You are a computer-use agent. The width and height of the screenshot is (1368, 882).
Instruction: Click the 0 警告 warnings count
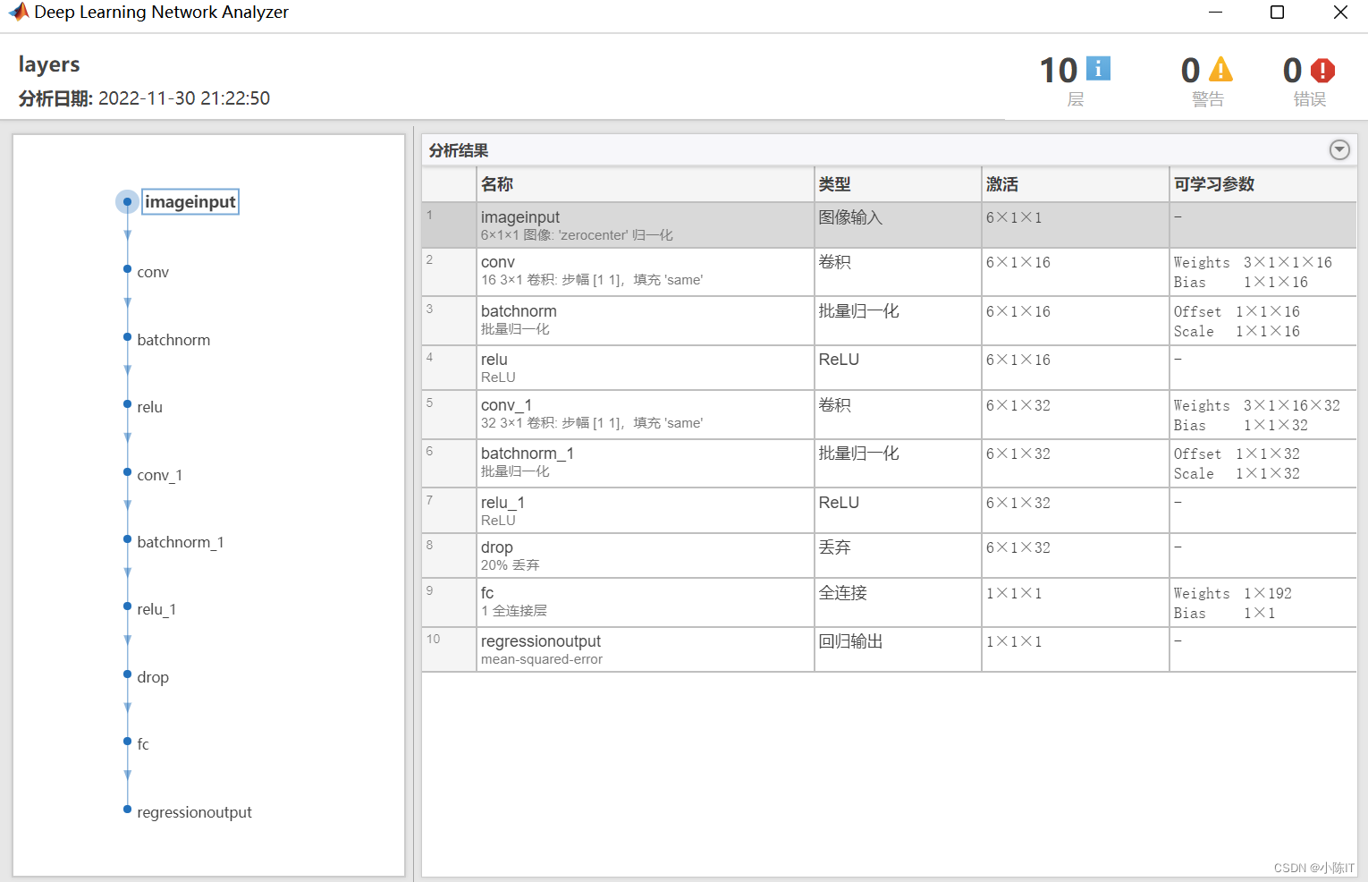(1190, 71)
